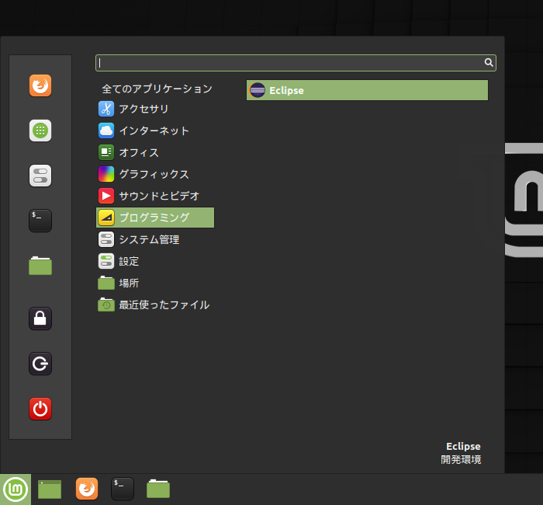This screenshot has width=543, height=505.
Task: Click the red Shut Down power icon
Action: pos(40,409)
